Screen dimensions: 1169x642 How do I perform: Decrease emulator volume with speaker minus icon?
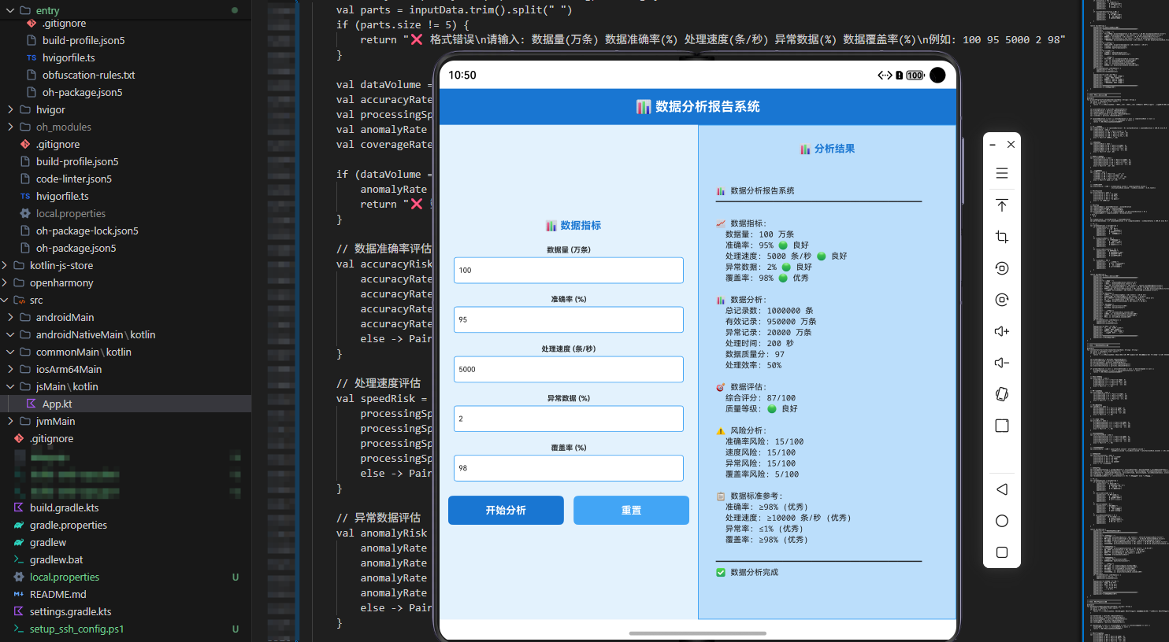1002,363
